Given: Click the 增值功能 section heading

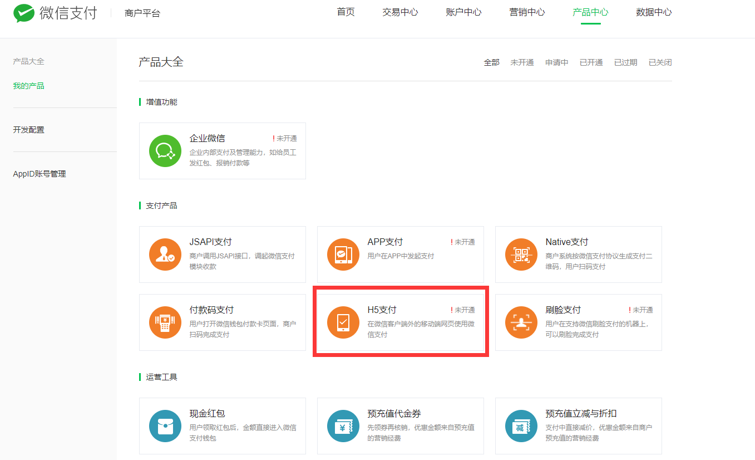Looking at the screenshot, I should [161, 102].
